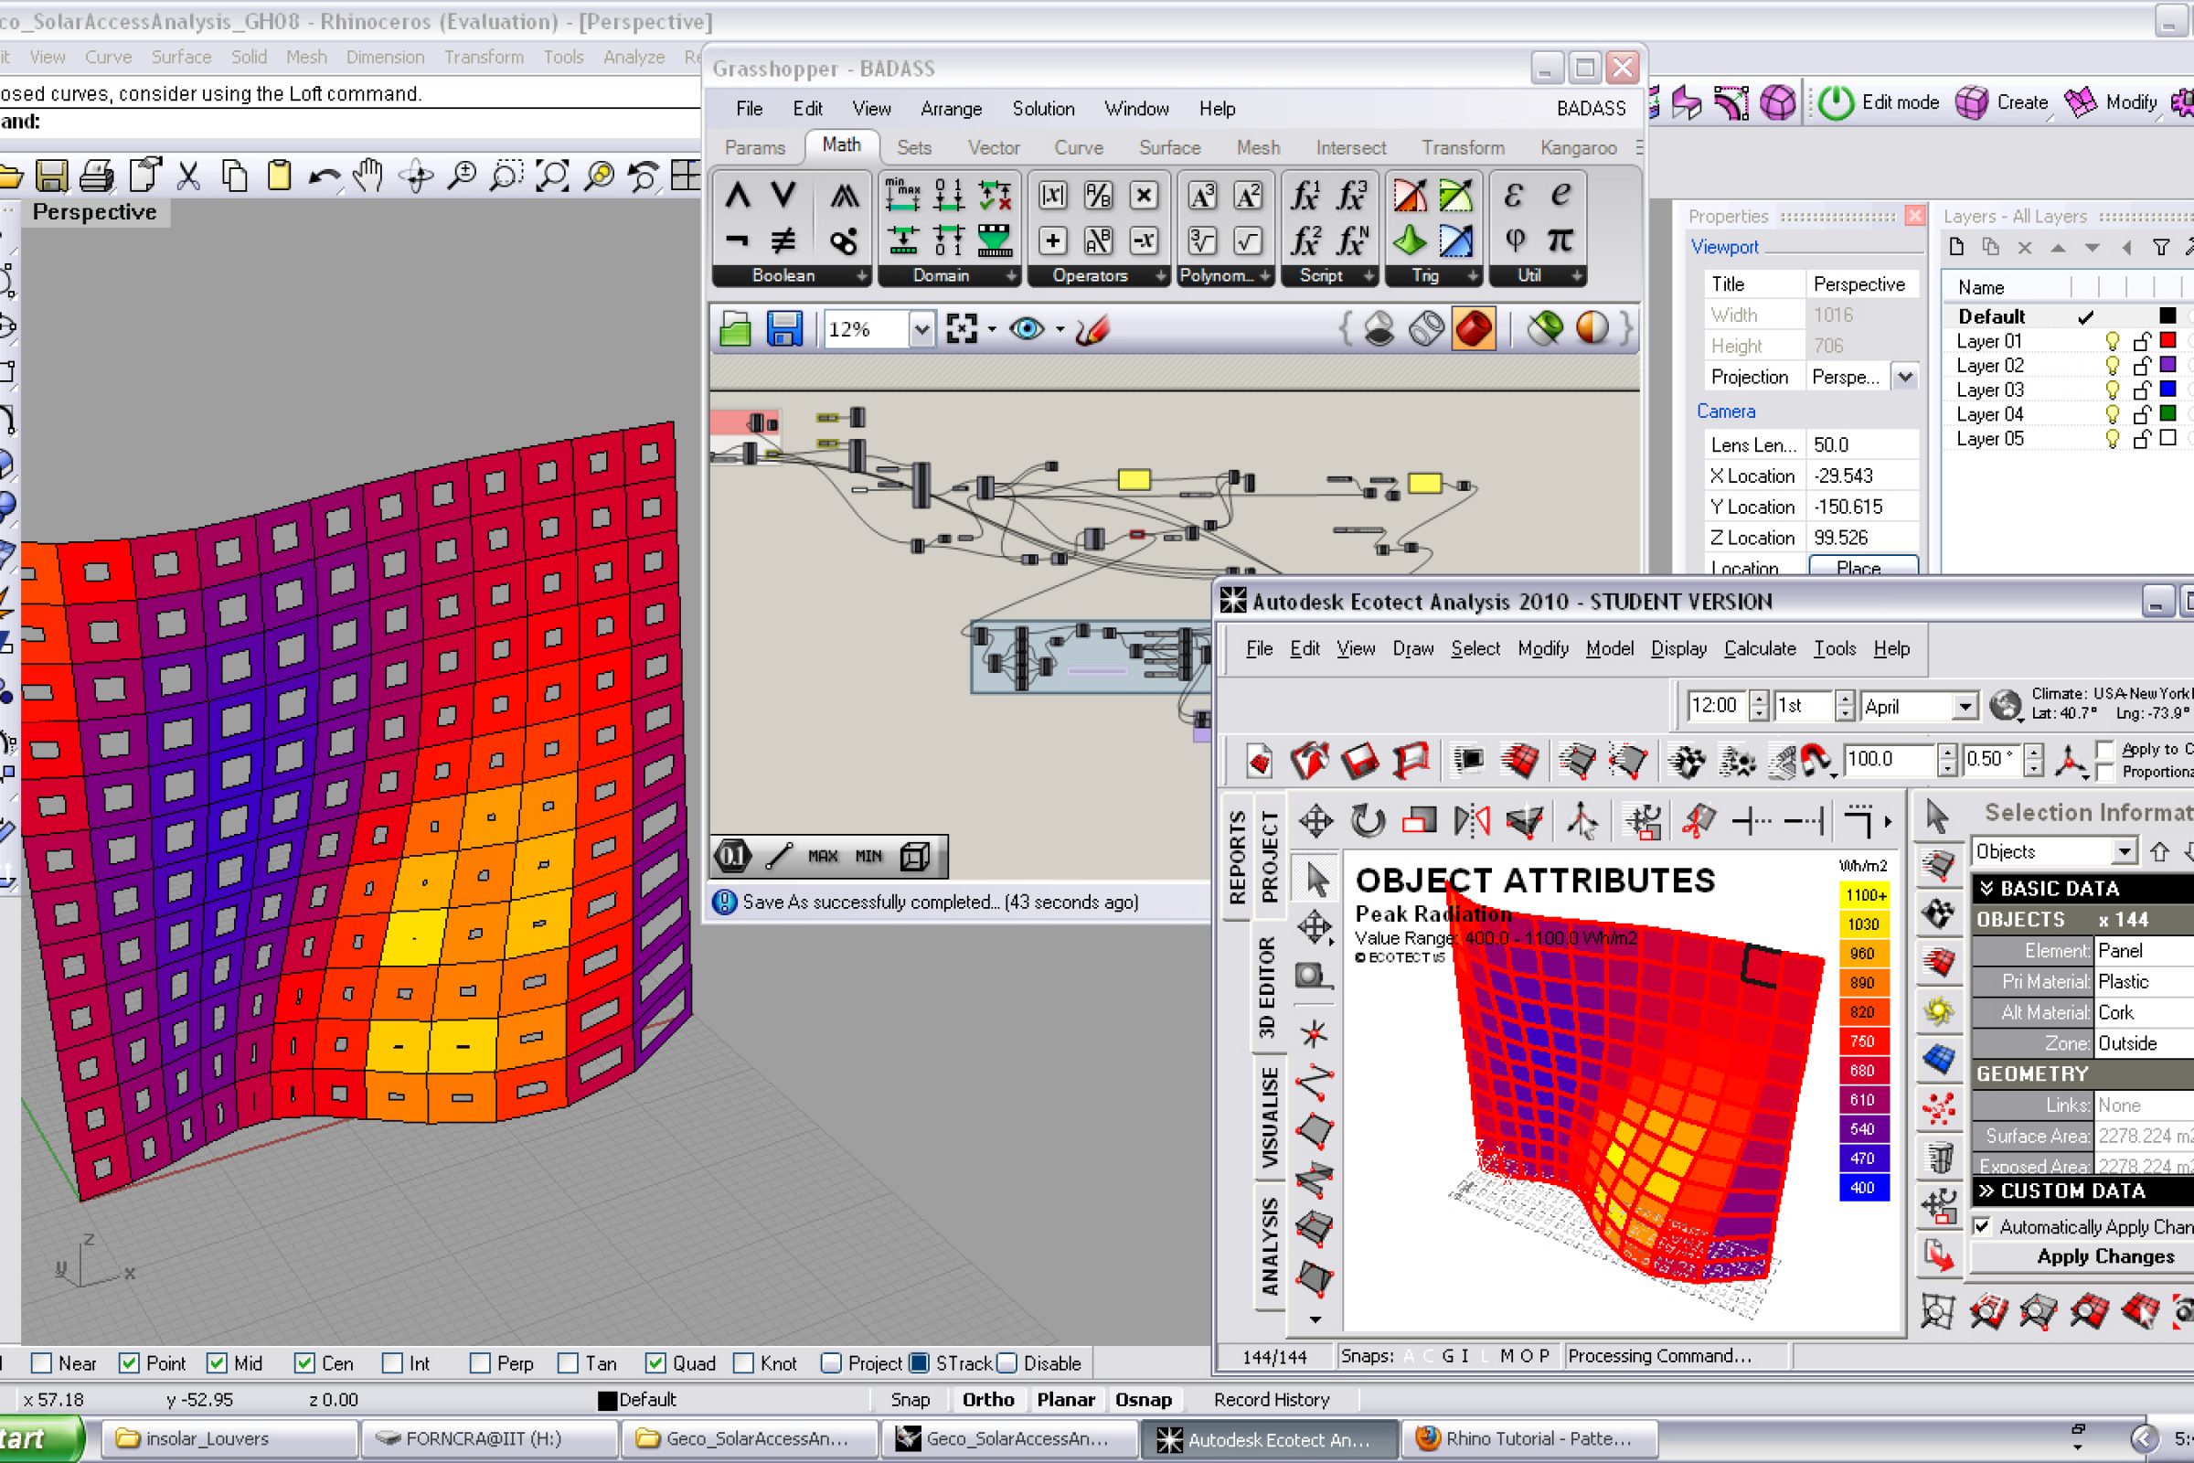This screenshot has width=2194, height=1463.
Task: Toggle the Planar status bar button
Action: [1065, 1400]
